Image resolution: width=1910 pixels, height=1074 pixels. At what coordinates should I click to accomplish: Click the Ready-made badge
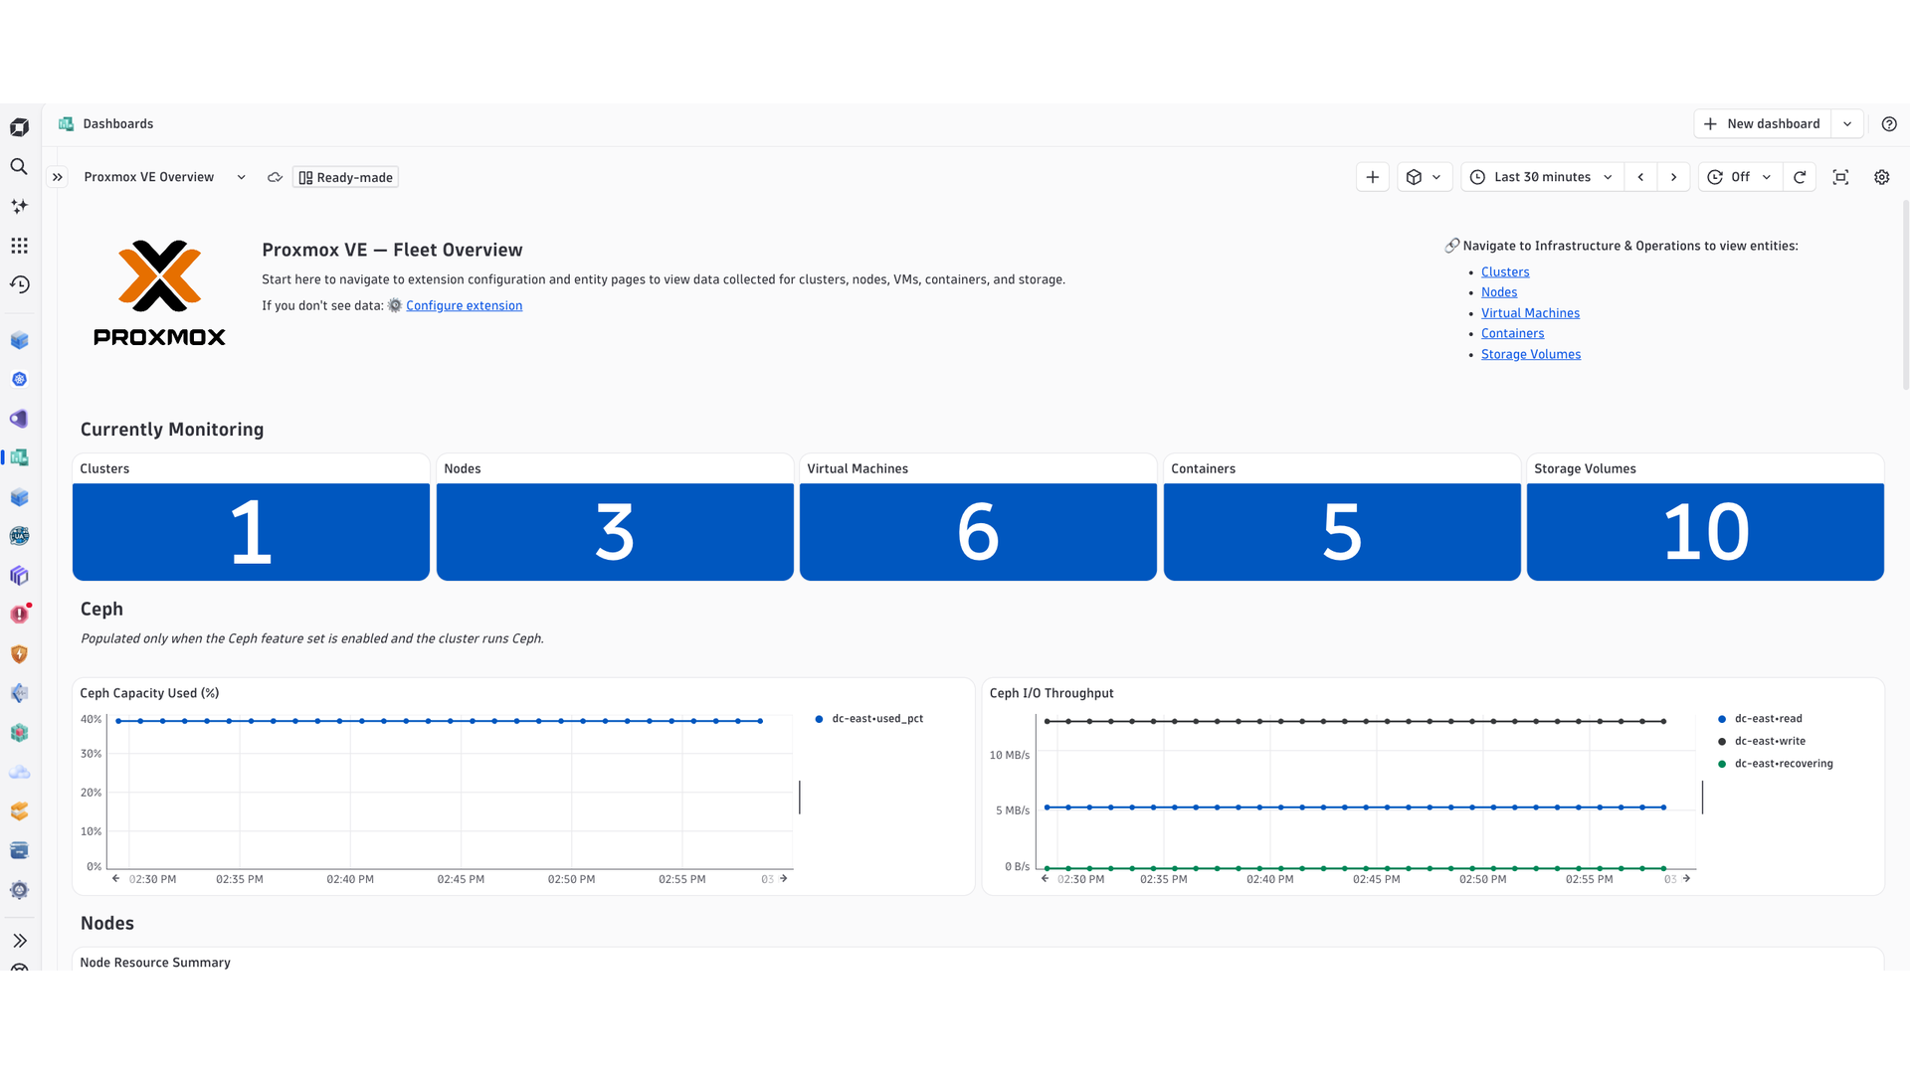click(345, 177)
